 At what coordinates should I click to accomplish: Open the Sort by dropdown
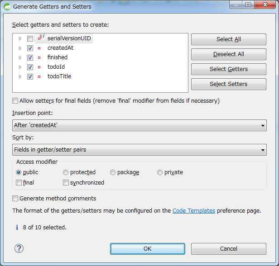coord(139,150)
